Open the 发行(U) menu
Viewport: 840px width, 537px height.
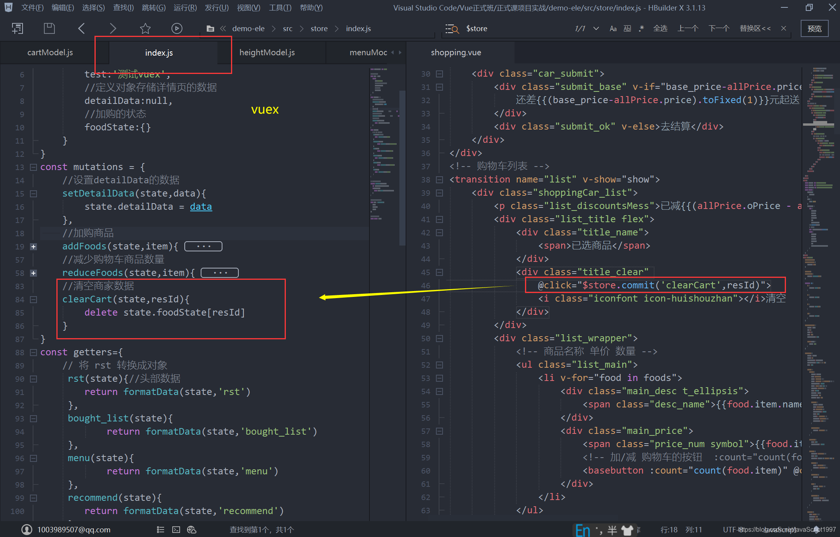[x=217, y=8]
